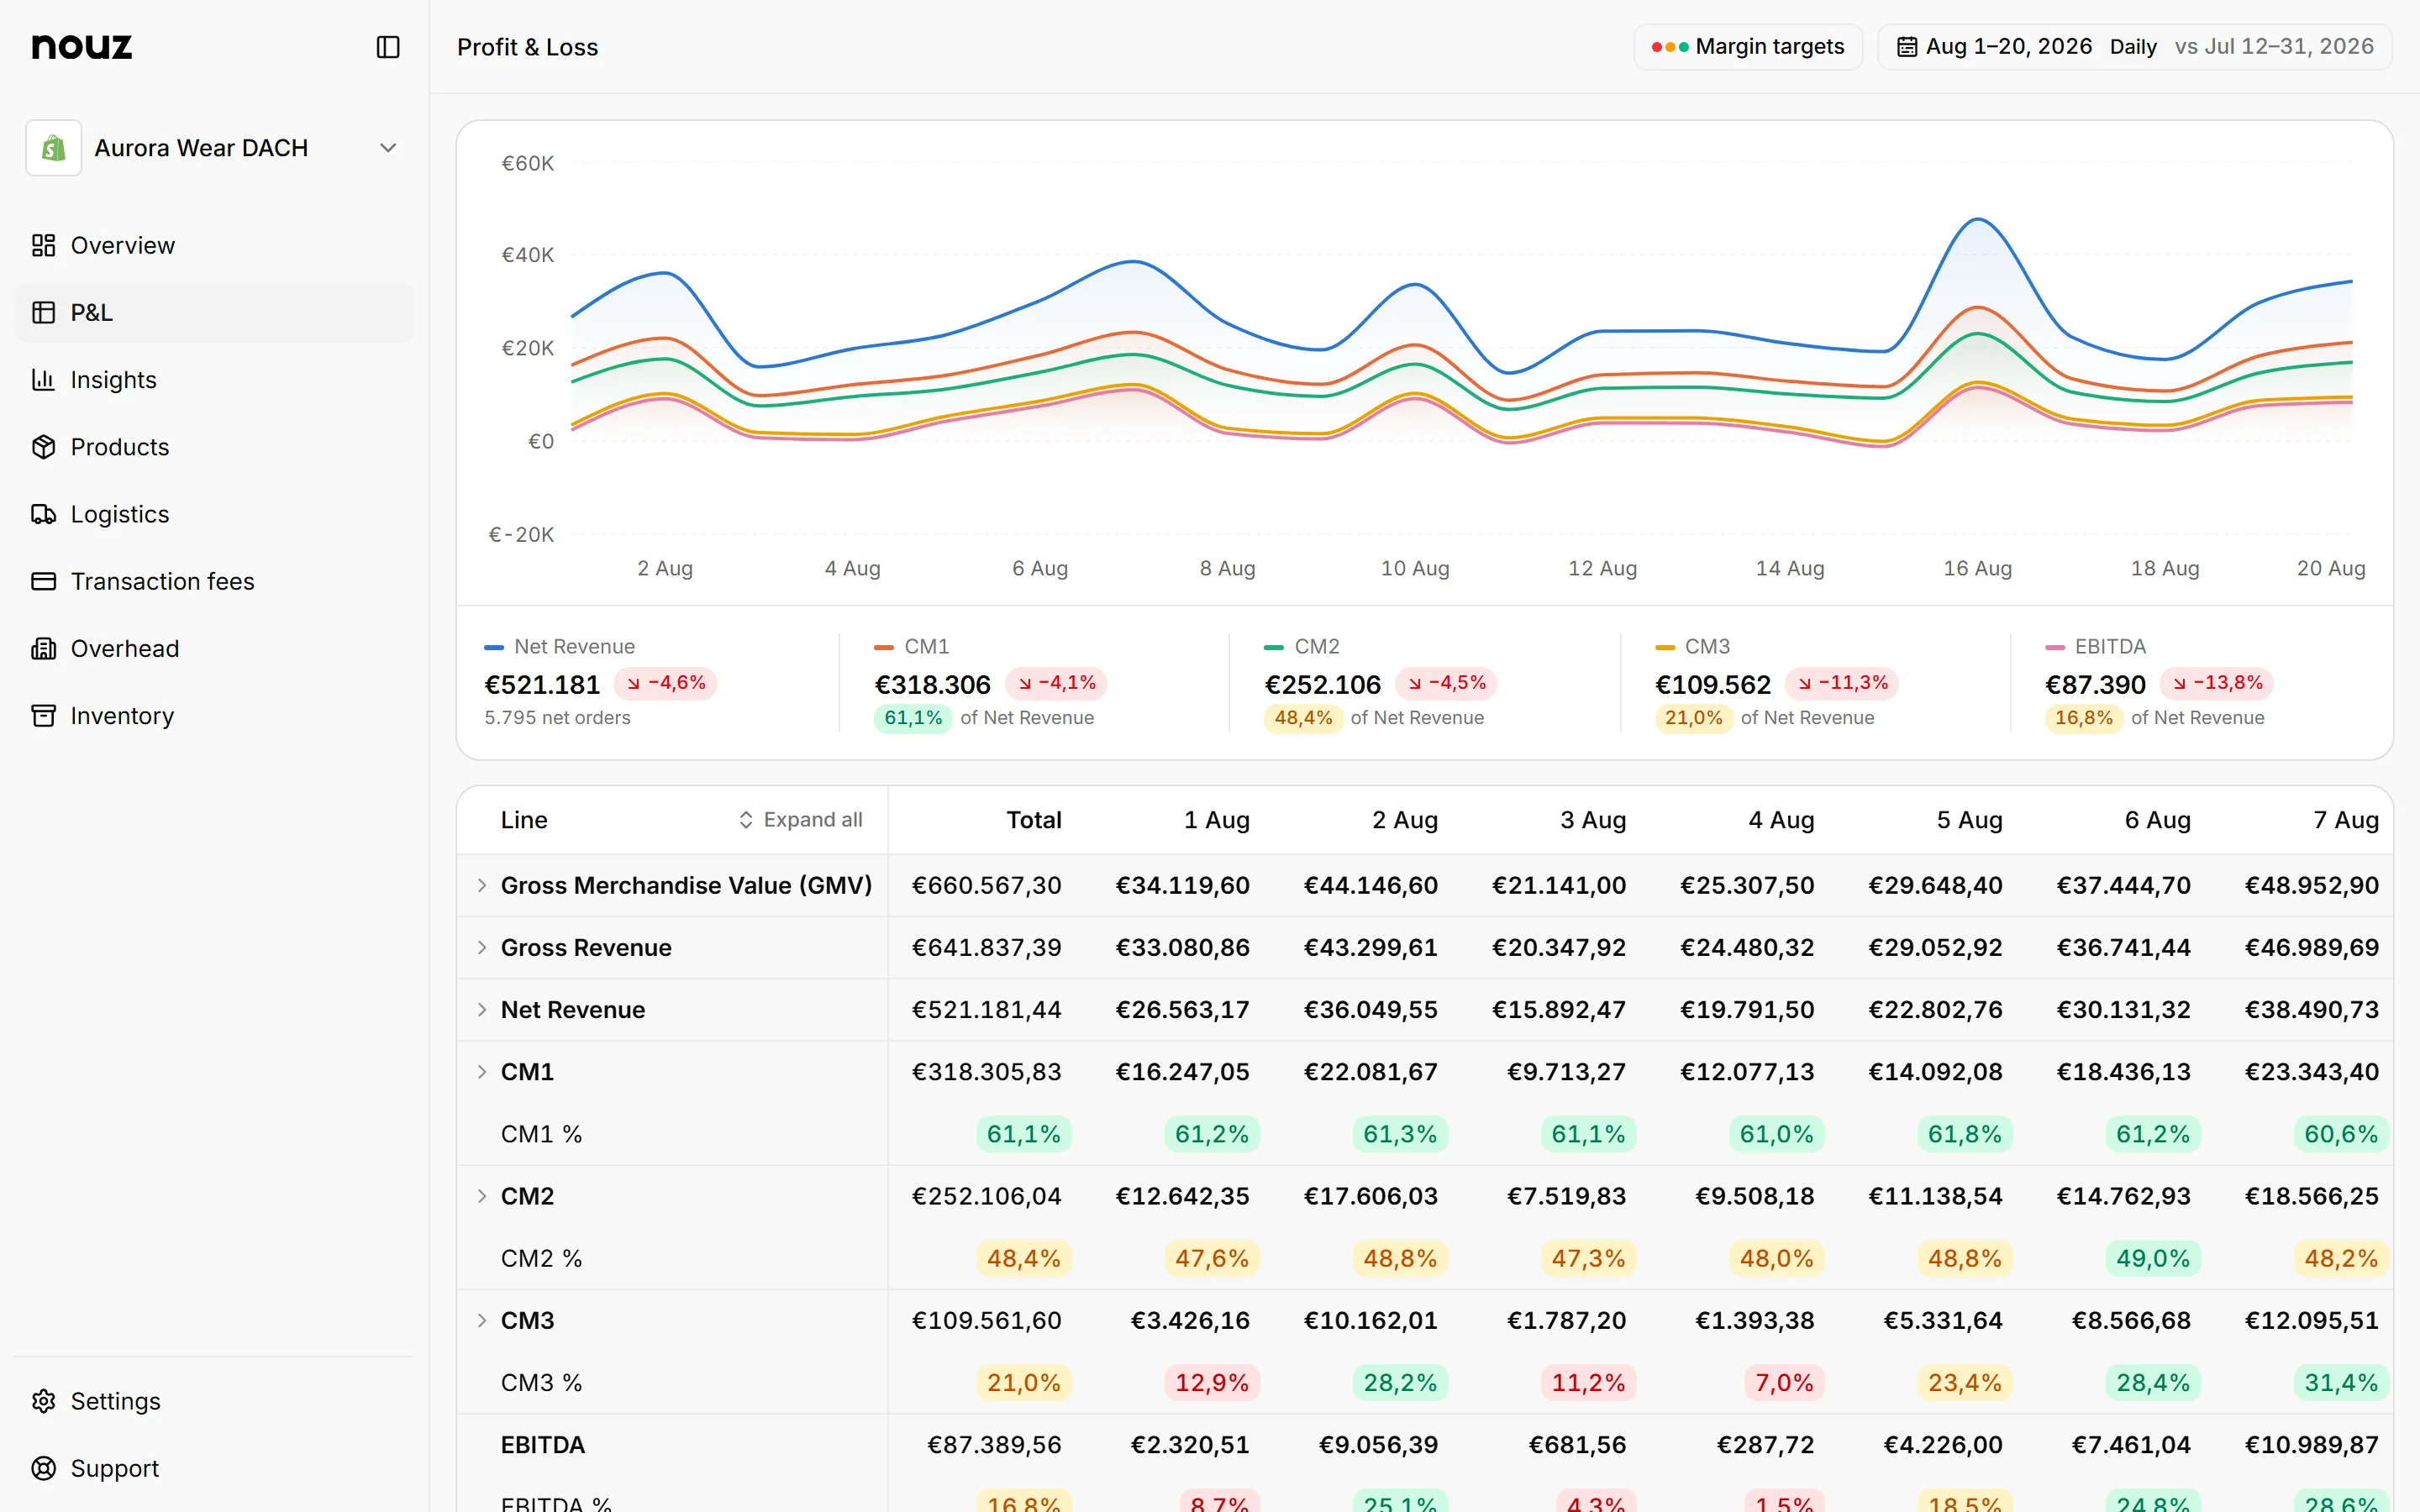Viewport: 2420px width, 1512px height.
Task: Click the Total column header
Action: click(1033, 820)
